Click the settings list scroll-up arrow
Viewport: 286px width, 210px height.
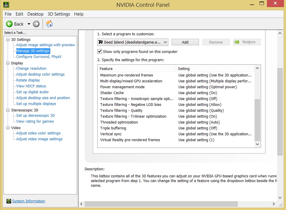tap(257, 68)
